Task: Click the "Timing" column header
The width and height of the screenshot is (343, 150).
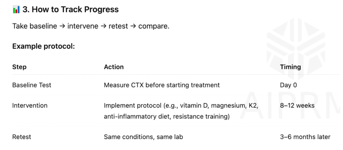Action: [x=290, y=67]
